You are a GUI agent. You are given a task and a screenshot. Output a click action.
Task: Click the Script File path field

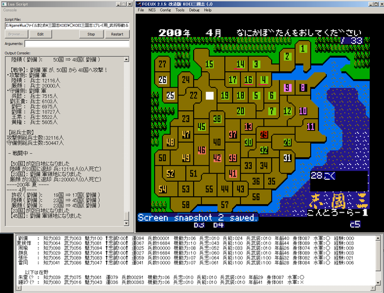click(x=67, y=25)
